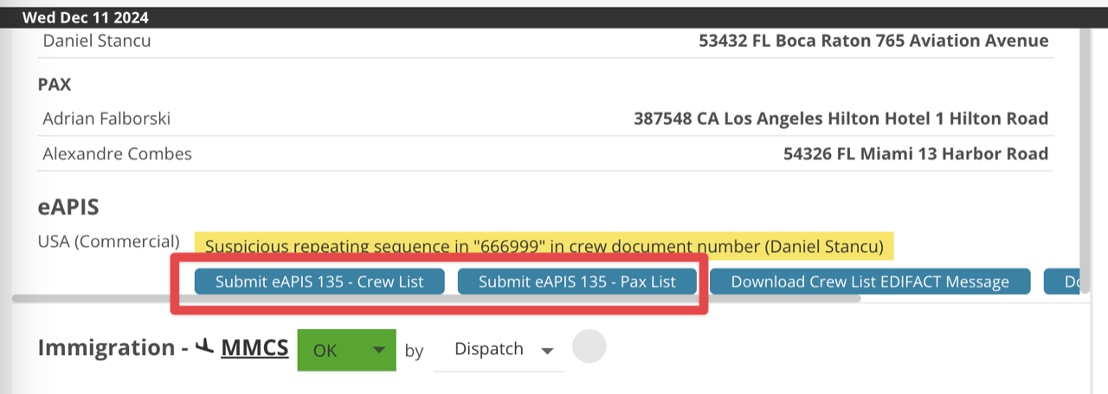
Task: Click Daniel Stancu's Boca Raton address
Action: pos(873,41)
